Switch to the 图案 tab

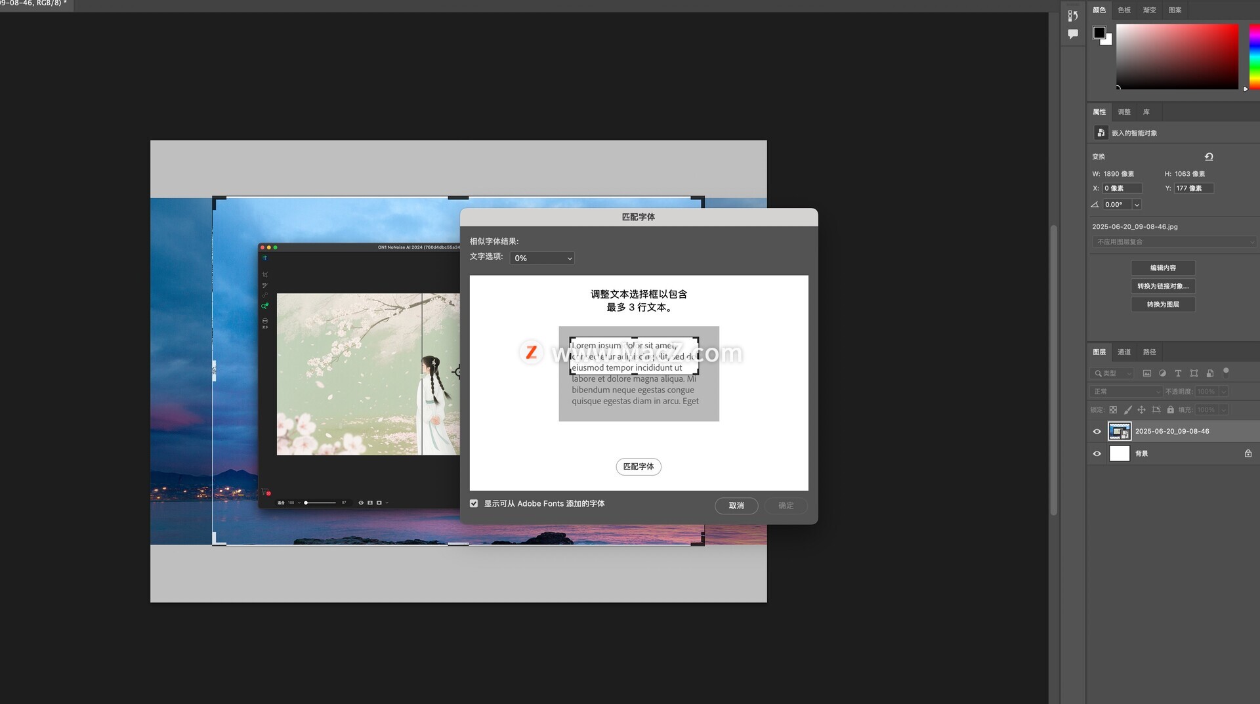(1175, 10)
